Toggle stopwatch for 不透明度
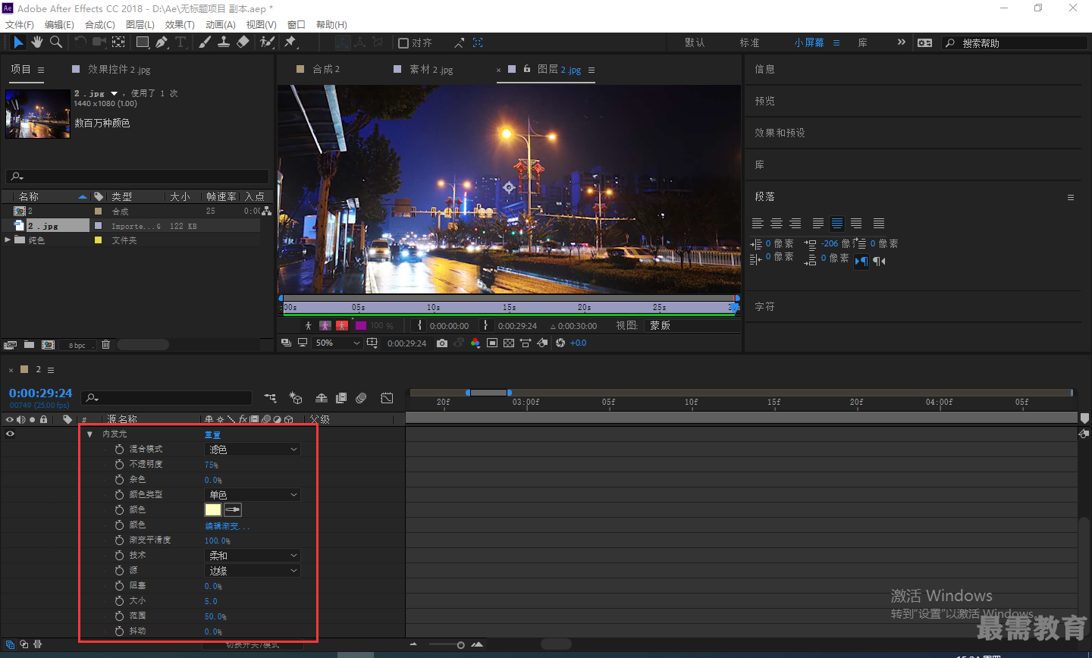1092x658 pixels. pos(119,464)
